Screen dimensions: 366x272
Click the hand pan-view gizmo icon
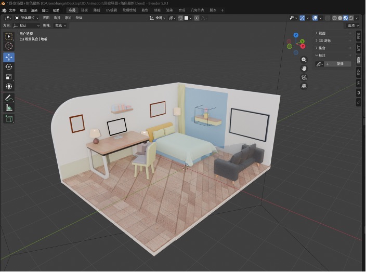tap(304, 69)
